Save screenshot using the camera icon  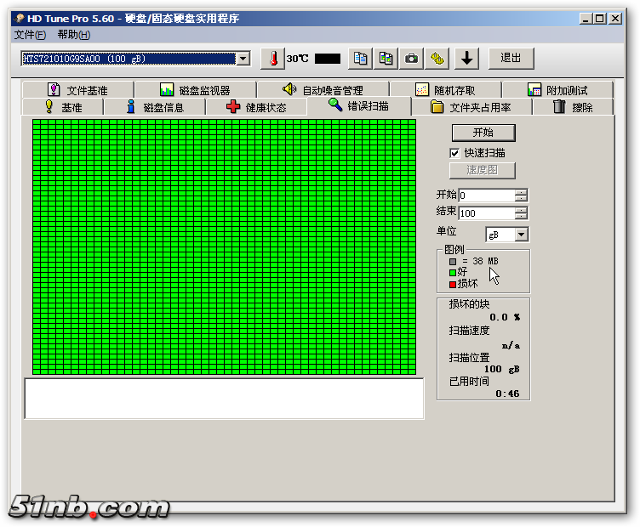pyautogui.click(x=411, y=59)
